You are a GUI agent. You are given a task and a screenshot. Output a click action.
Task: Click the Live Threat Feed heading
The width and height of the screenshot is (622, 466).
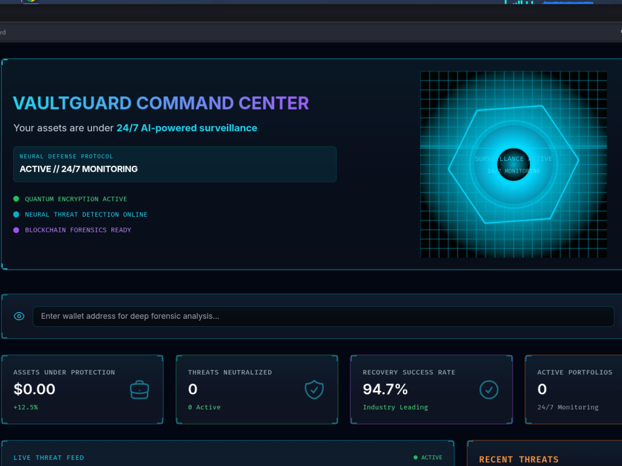(49, 458)
